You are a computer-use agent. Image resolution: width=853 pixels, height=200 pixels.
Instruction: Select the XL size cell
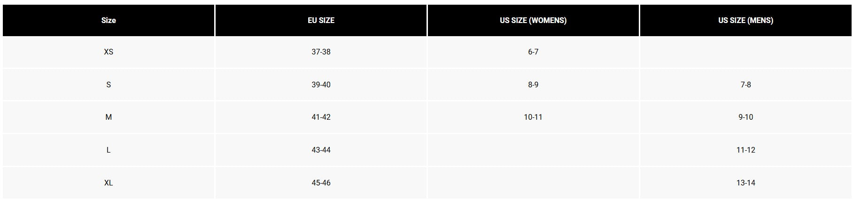pyautogui.click(x=109, y=183)
